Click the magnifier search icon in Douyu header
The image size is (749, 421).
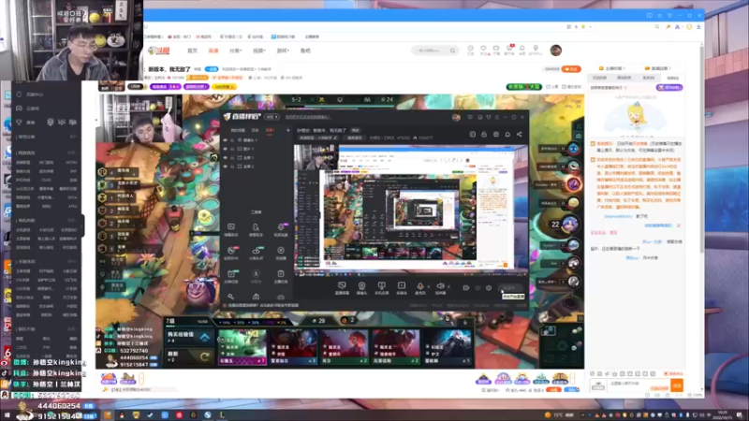(x=452, y=51)
